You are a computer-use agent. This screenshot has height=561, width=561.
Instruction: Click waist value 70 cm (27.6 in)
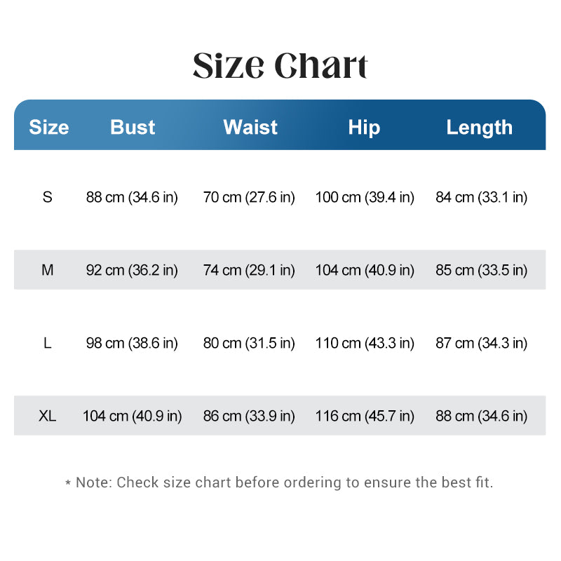(x=249, y=198)
